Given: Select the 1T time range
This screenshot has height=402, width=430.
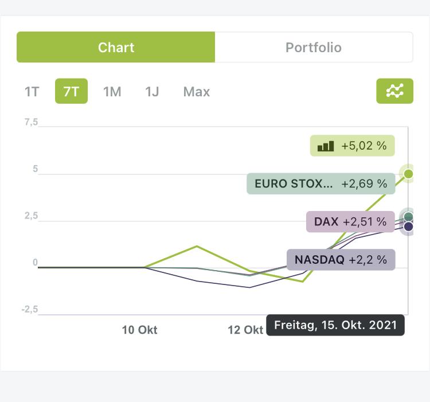Looking at the screenshot, I should click(x=32, y=92).
